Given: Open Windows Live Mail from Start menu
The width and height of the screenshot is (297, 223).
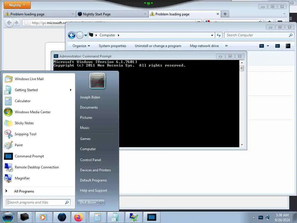Looking at the screenshot, I should pos(39,79).
